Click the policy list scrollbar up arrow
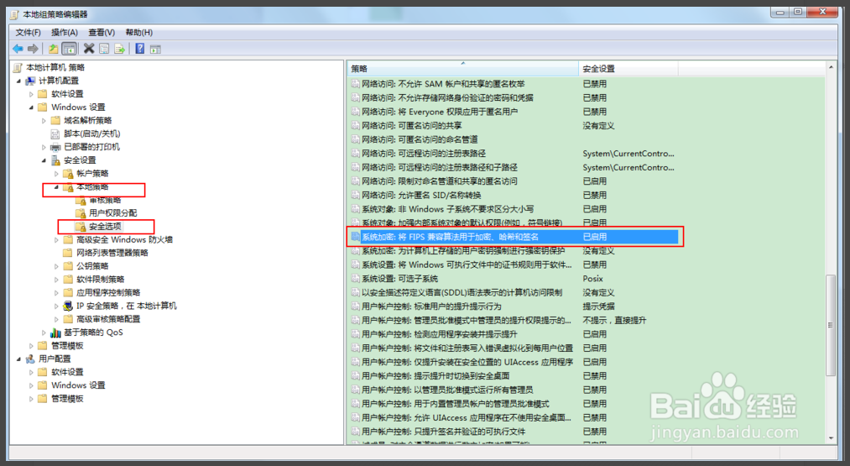The height and width of the screenshot is (466, 850). pos(831,68)
